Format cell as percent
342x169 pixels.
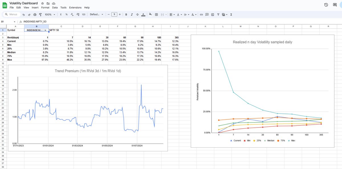(66, 15)
